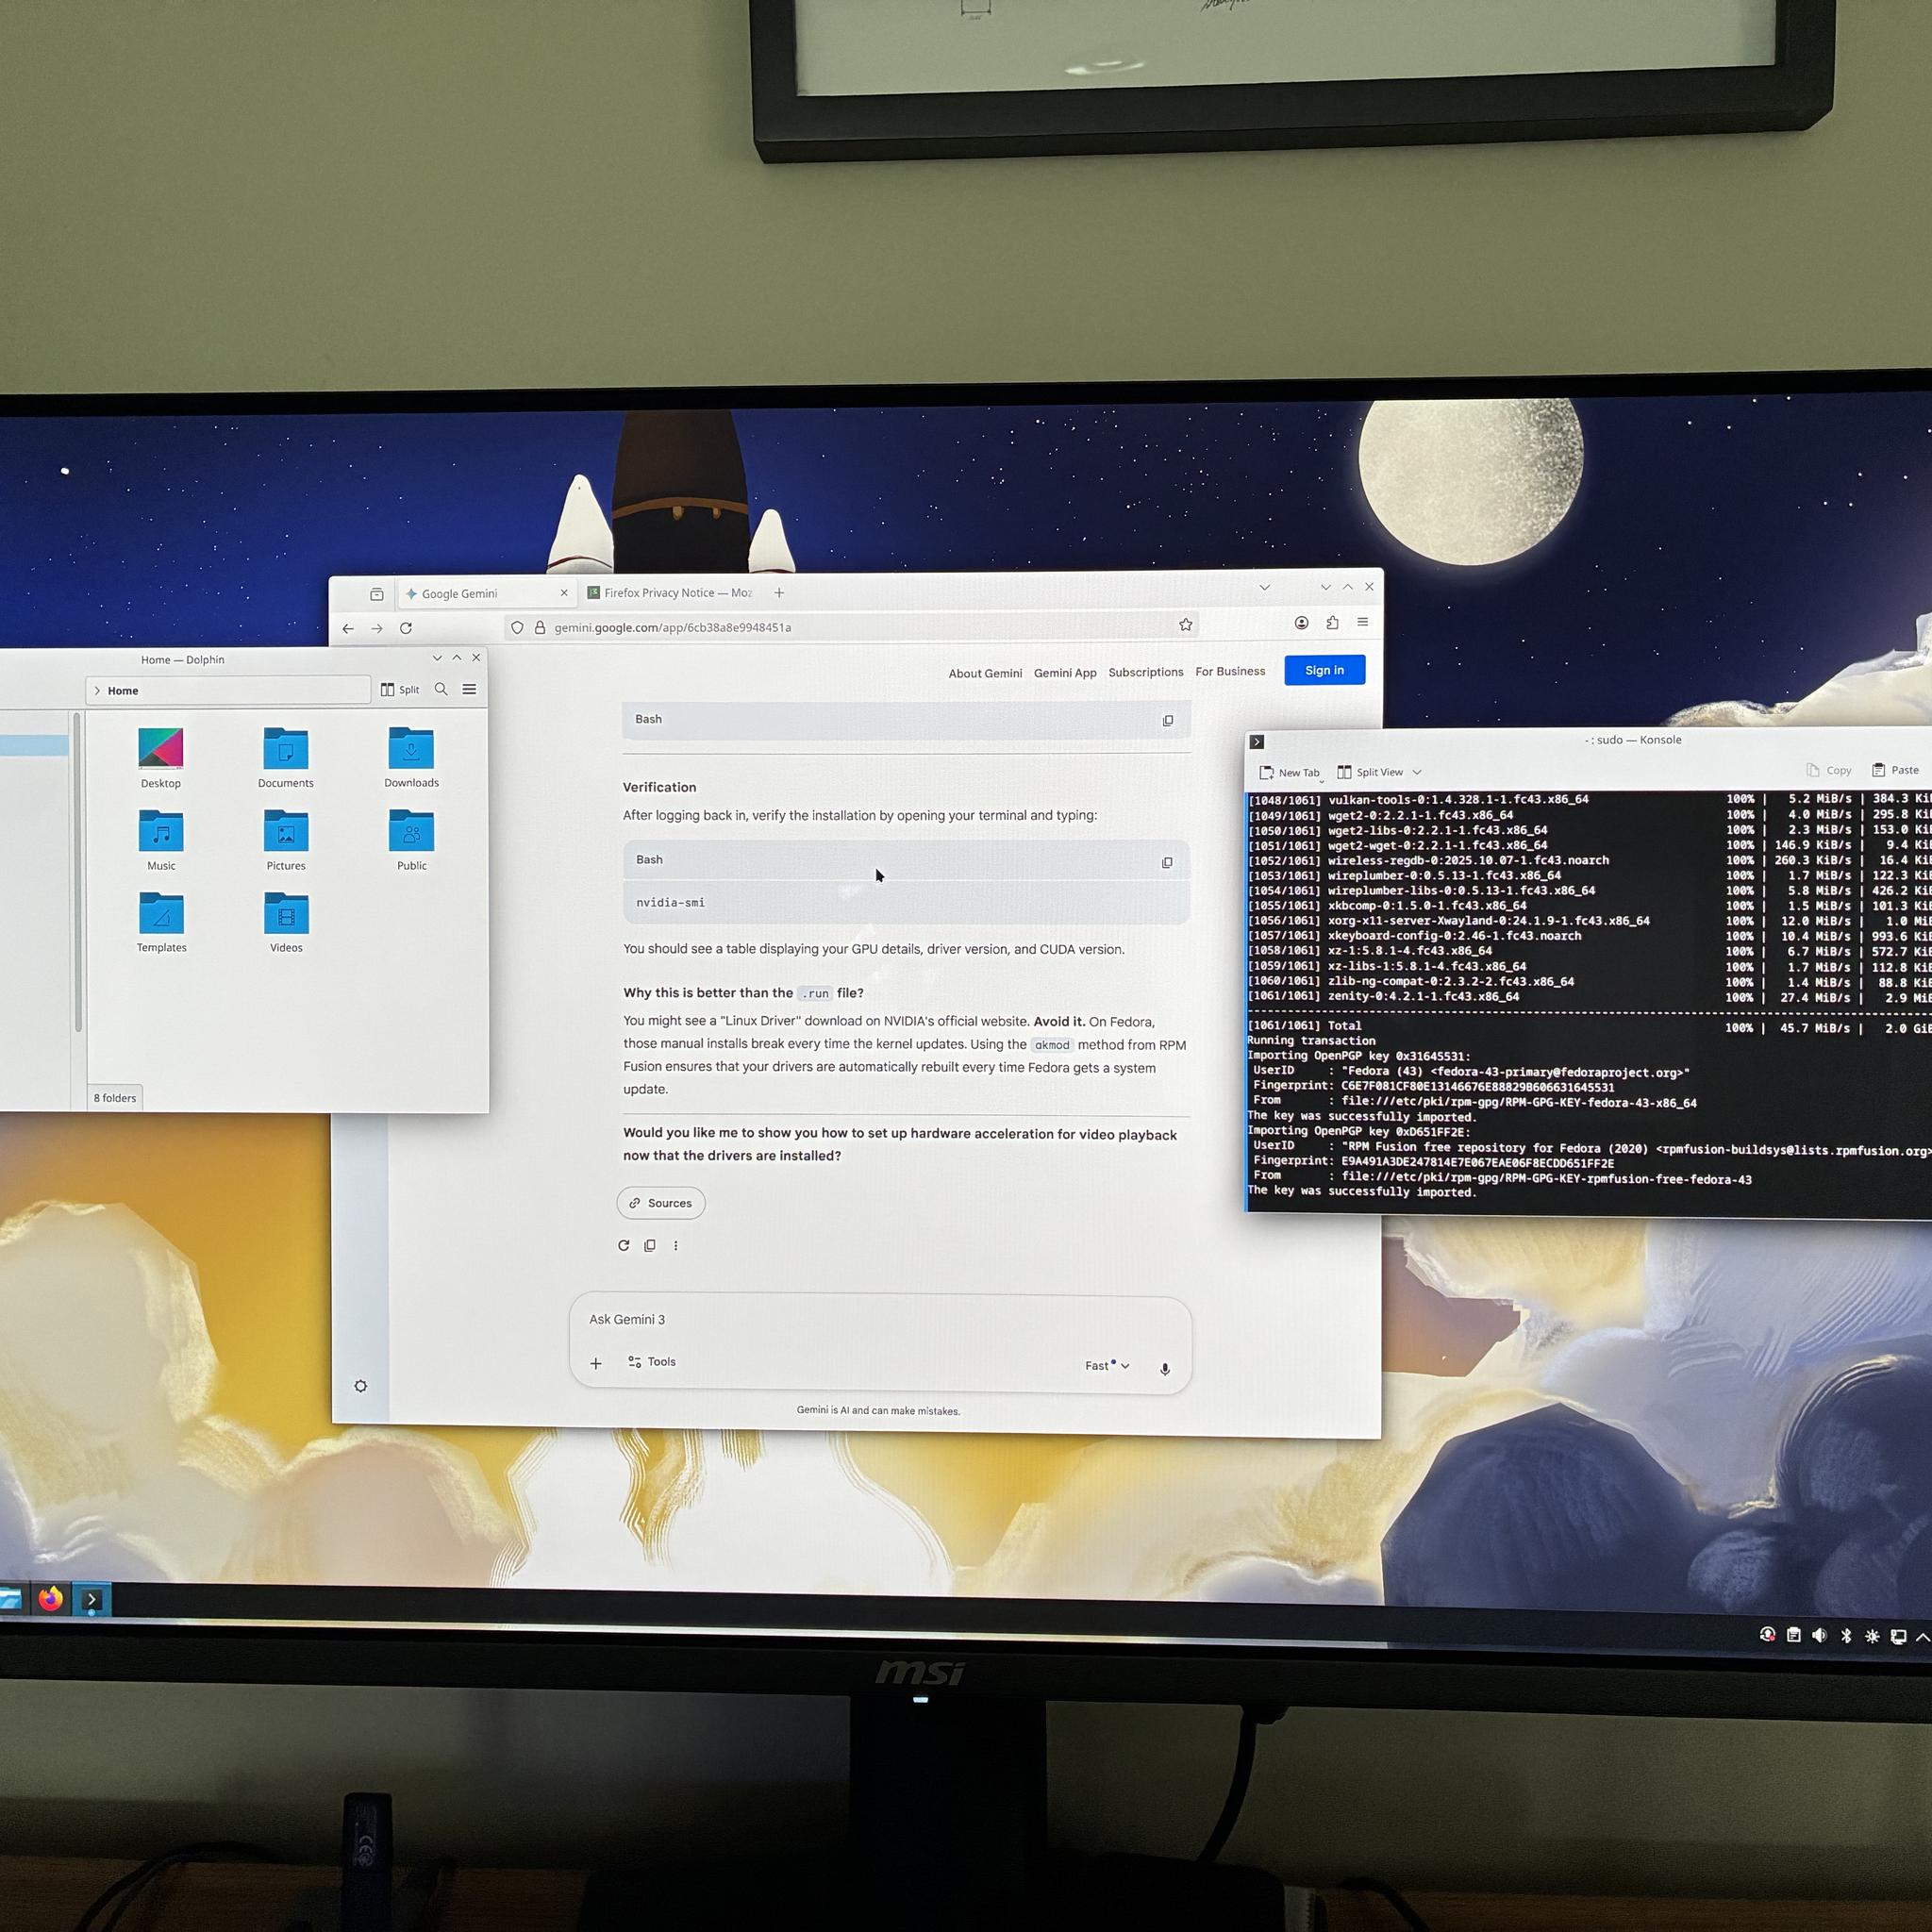Image resolution: width=1932 pixels, height=1932 pixels.
Task: Select the Public folder in Dolphin
Action: [411, 841]
